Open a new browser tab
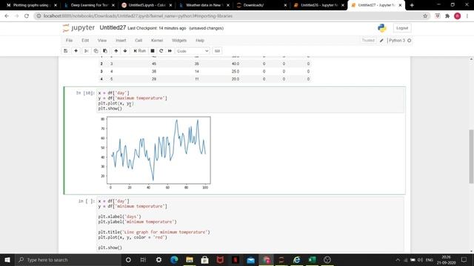This screenshot has height=266, width=474. click(x=412, y=5)
